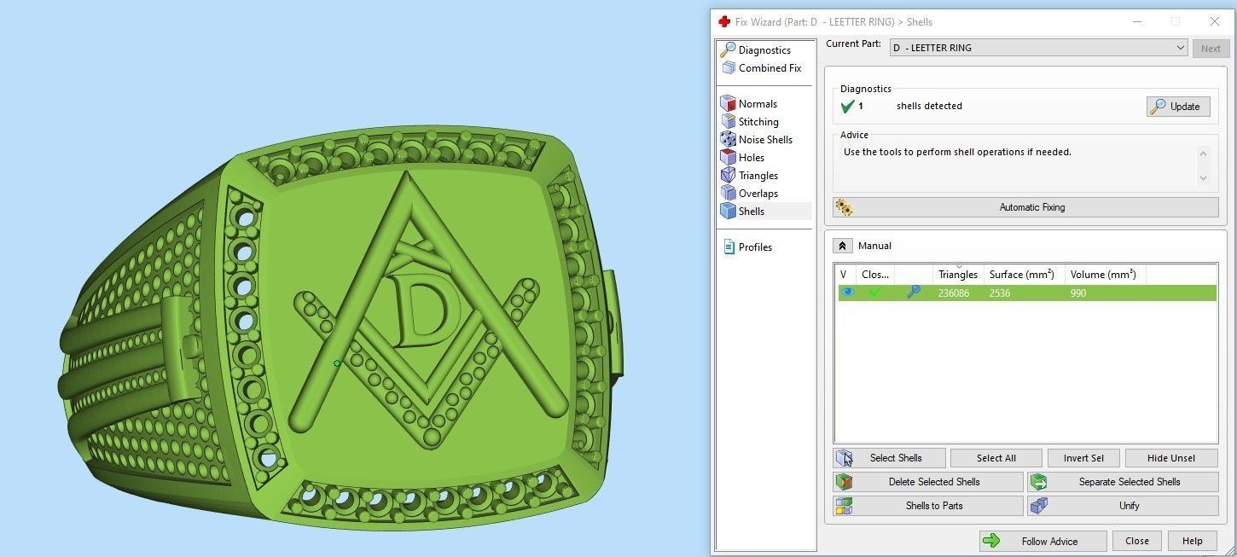Toggle shell visibility eye icon
Screen dimensions: 1237x557
[x=847, y=293]
